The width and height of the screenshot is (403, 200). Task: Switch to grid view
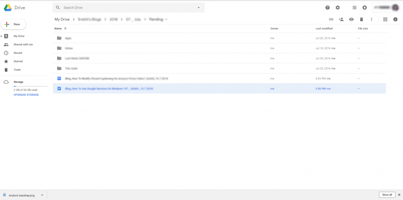pos(385,19)
